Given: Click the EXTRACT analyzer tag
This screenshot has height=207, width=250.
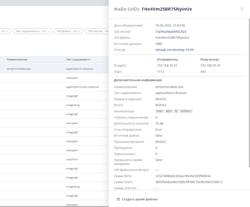Looking at the screenshot, I should tap(186, 111).
